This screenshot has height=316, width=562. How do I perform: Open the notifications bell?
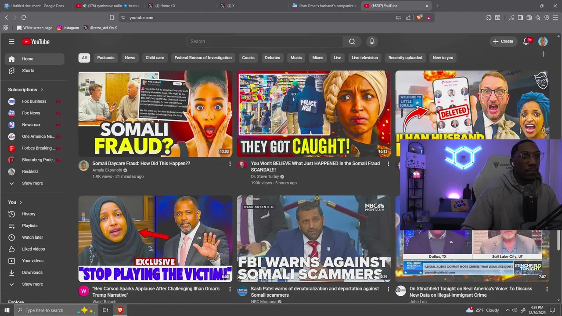526,41
